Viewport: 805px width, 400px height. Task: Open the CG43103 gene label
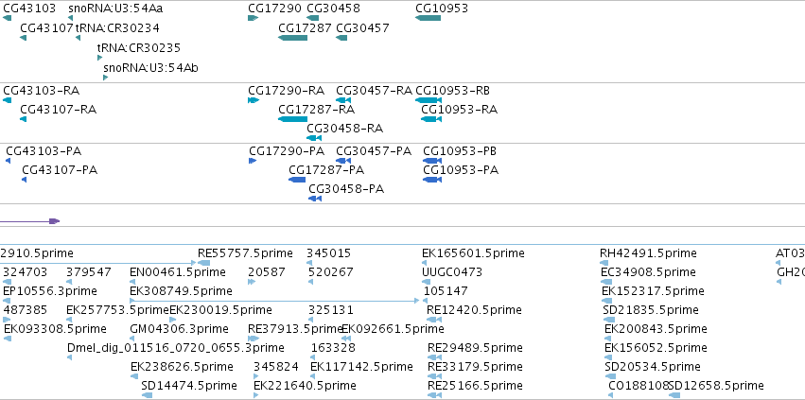29,9
